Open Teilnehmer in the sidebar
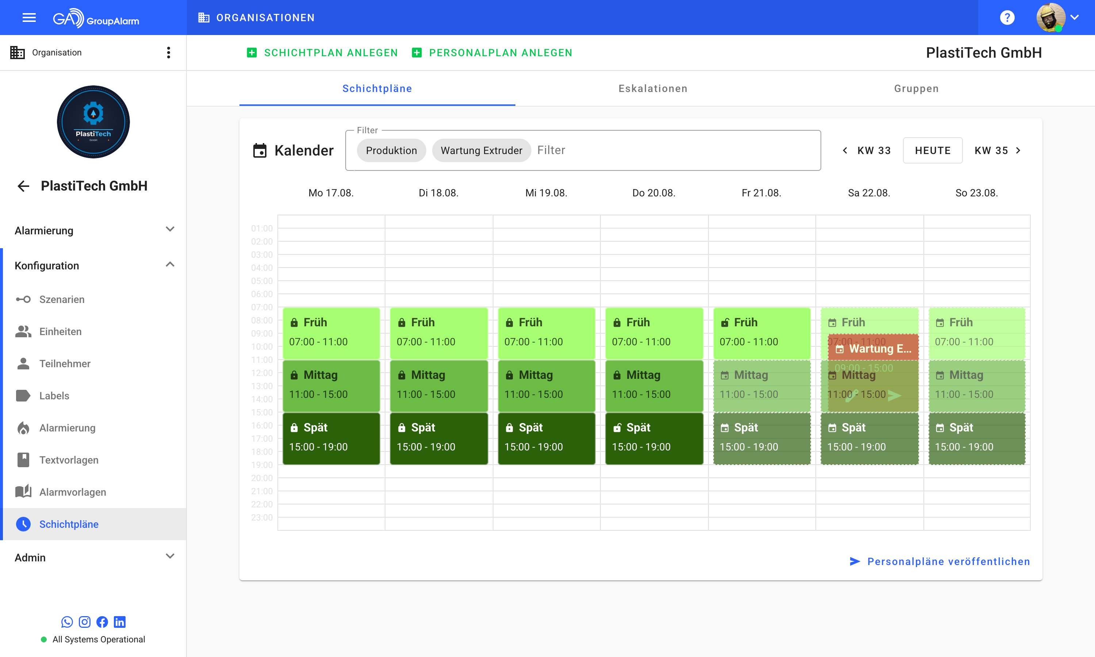The width and height of the screenshot is (1095, 657). [x=95, y=364]
